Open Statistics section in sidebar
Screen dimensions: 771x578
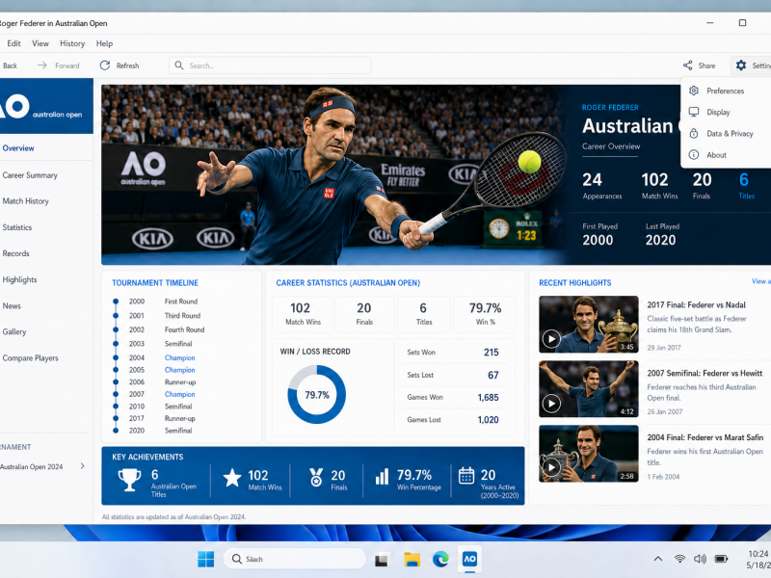coord(46,227)
